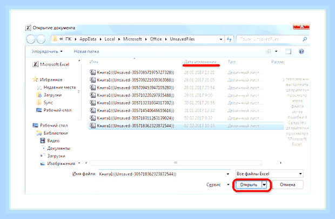Click the date 28.01.2017 13:21
The height and width of the screenshot is (219, 335).
click(x=199, y=72)
